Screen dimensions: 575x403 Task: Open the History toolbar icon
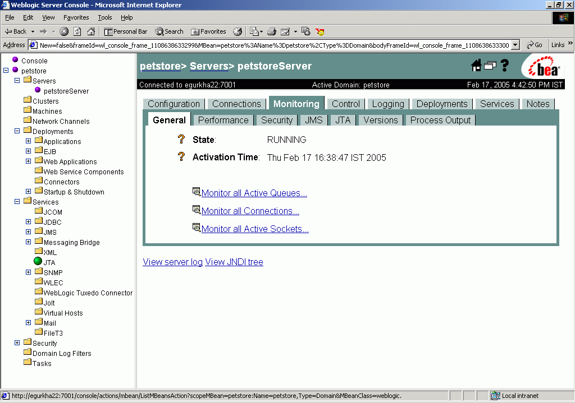pos(238,31)
